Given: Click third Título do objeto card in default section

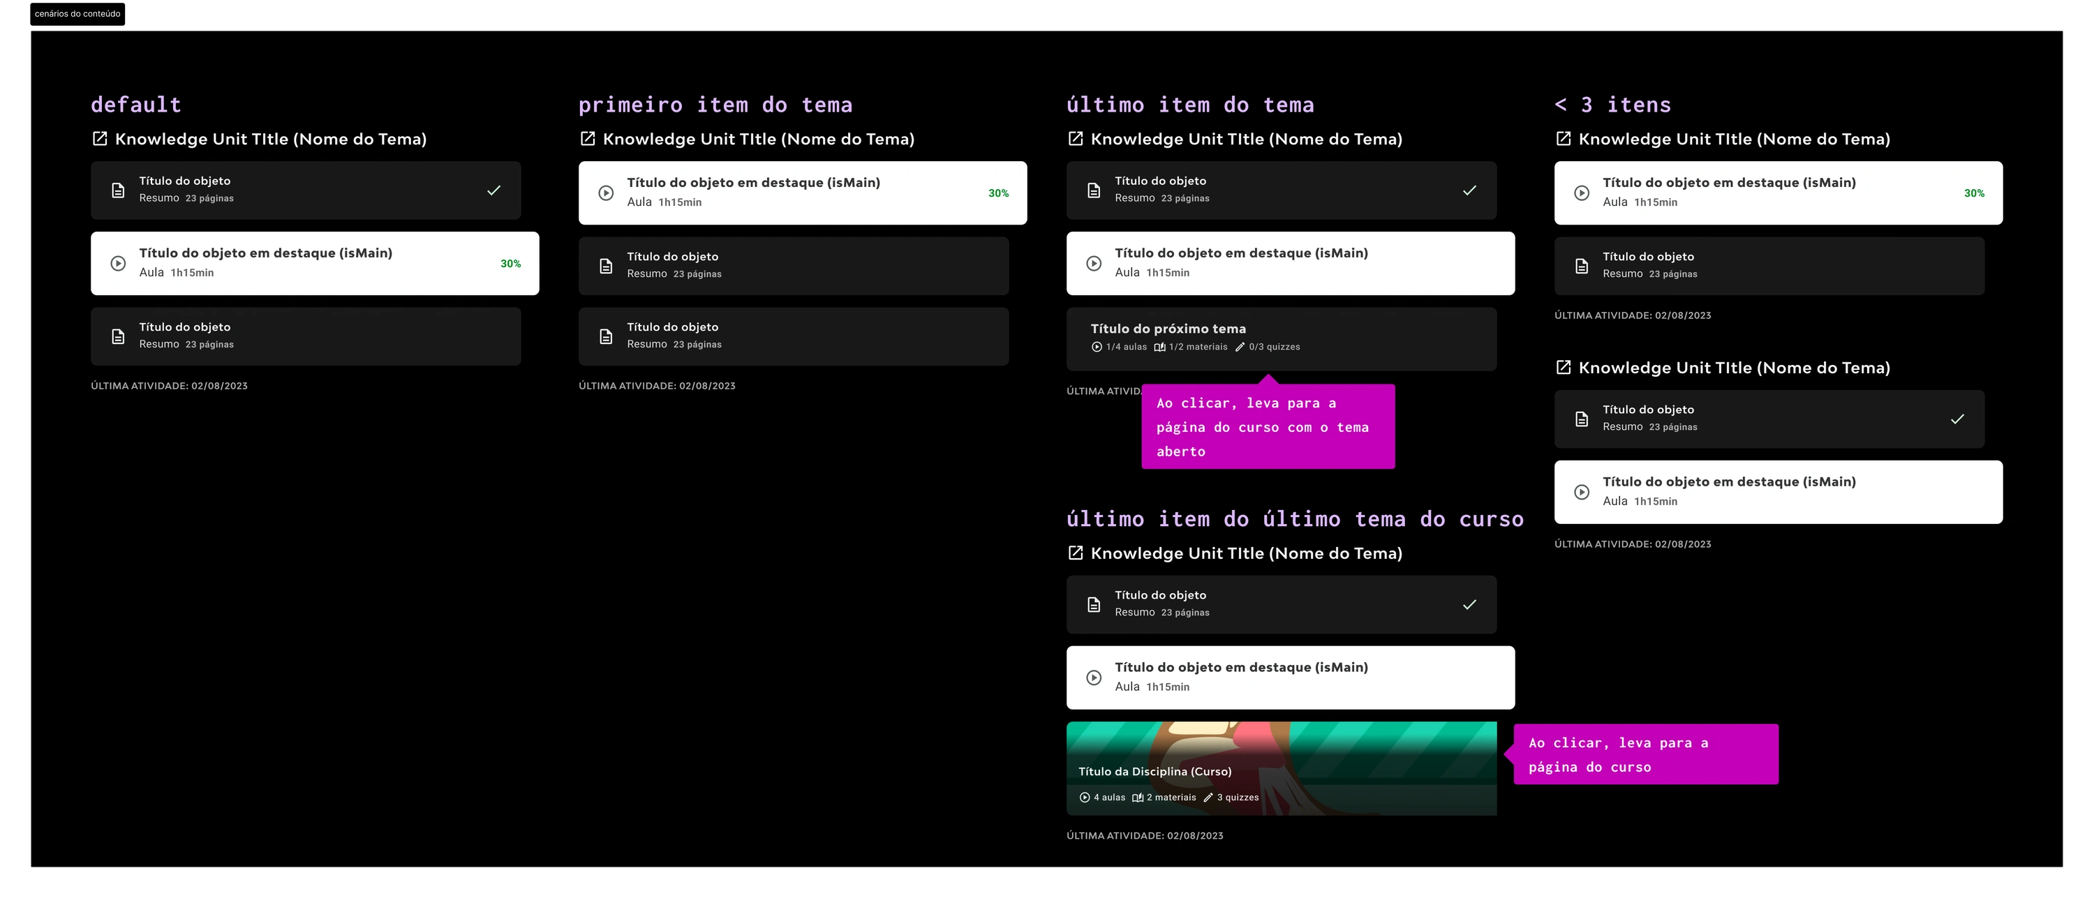Looking at the screenshot, I should click(x=305, y=336).
